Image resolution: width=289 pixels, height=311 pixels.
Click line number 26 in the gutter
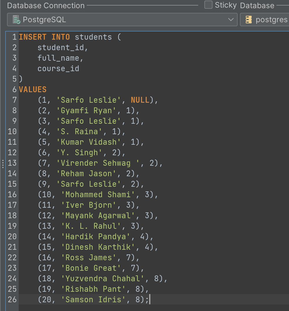pos(12,299)
